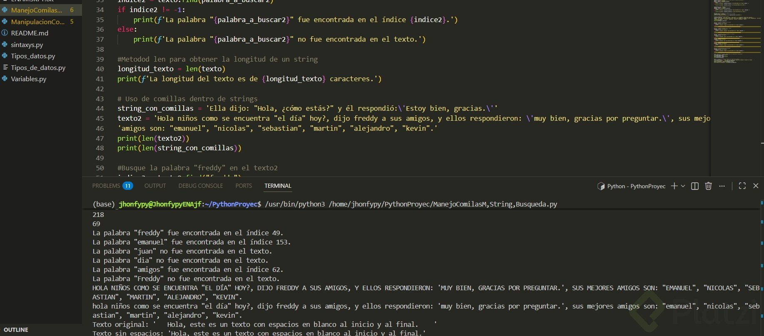Place cursor on 'longitud_texto = len(texto)'
Screen dimensions: 764x336
(x=171, y=69)
